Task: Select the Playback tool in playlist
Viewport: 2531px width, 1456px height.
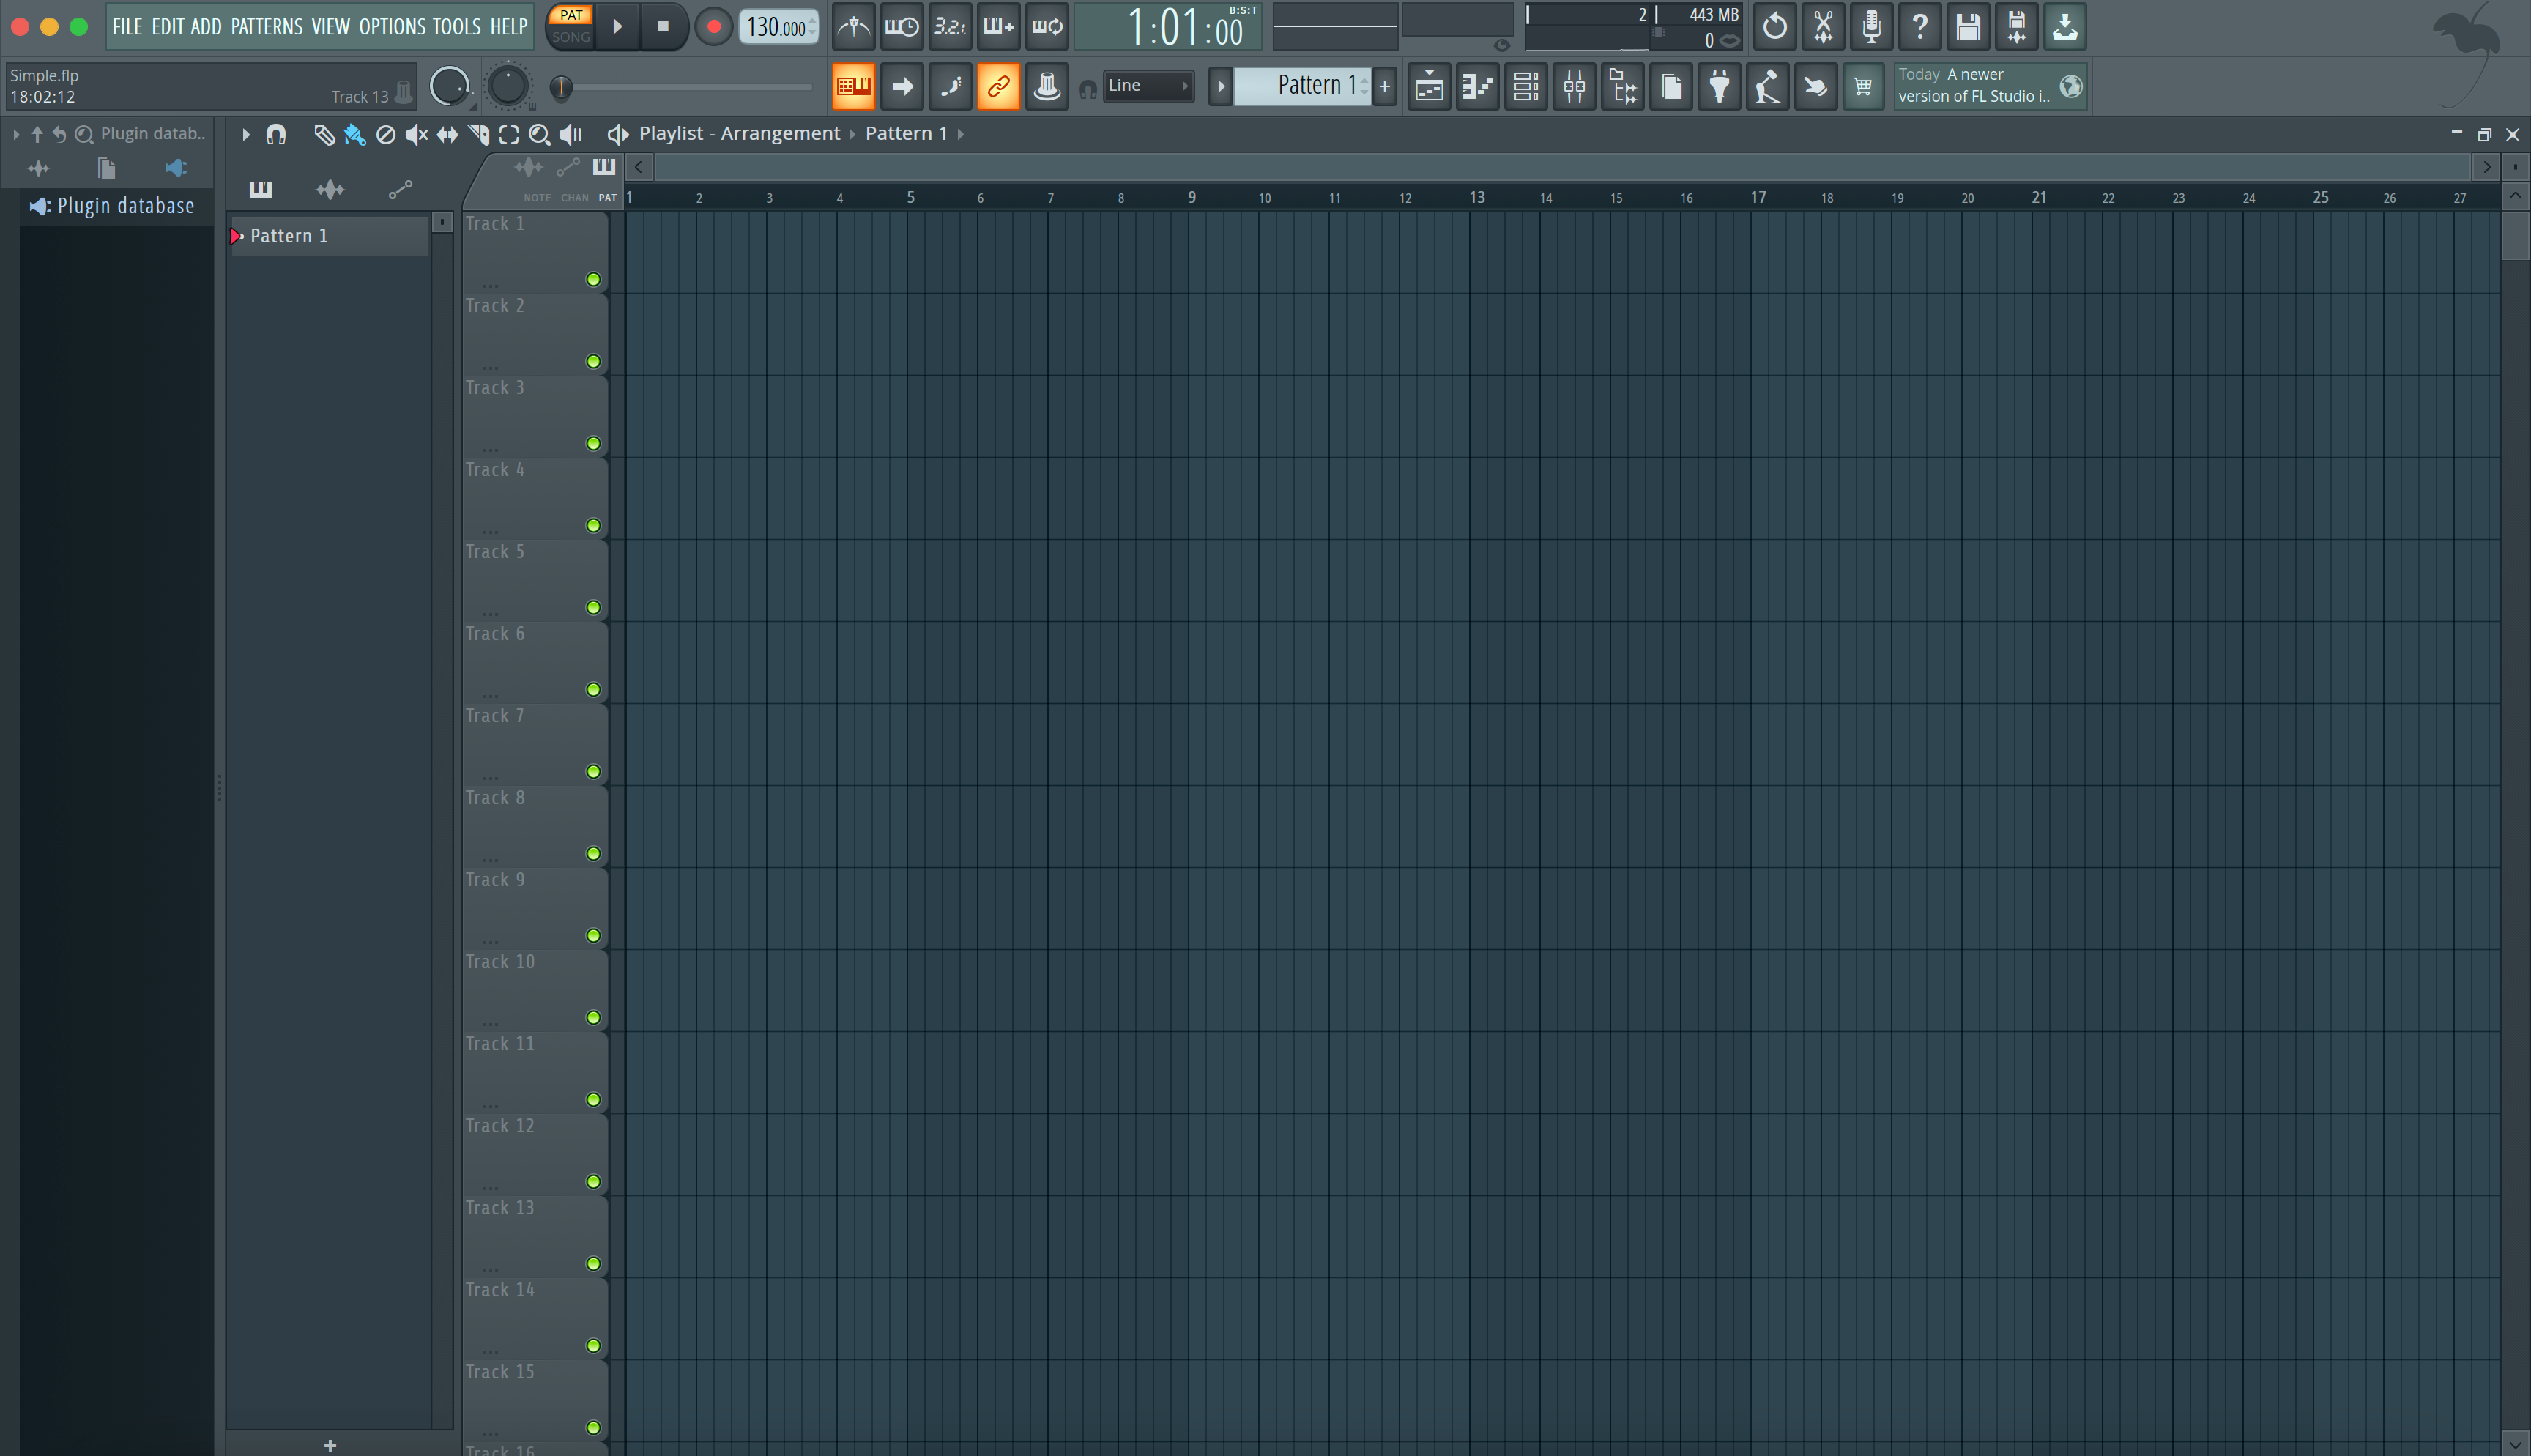Action: [x=571, y=134]
